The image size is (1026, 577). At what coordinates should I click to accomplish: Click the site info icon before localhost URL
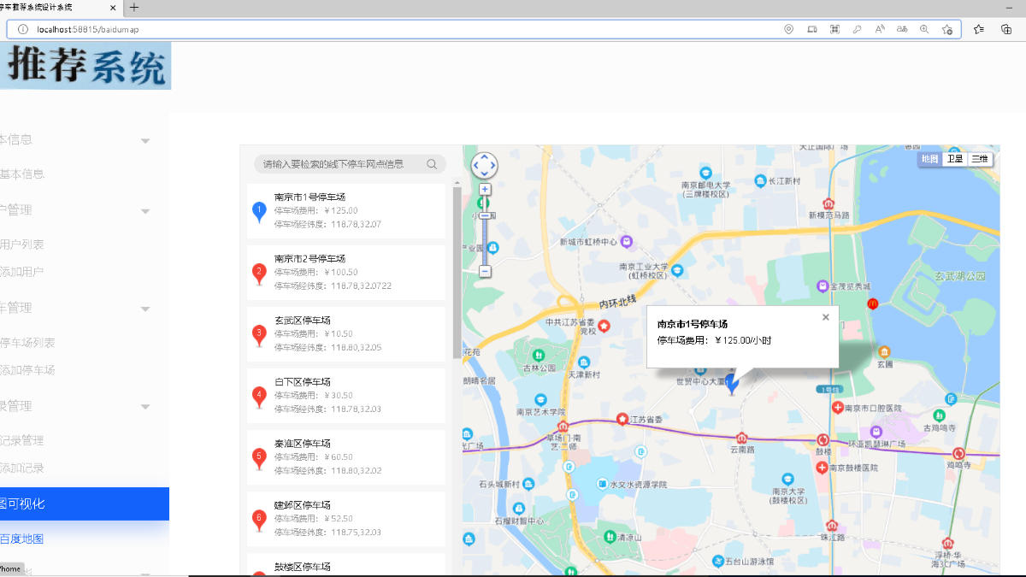tap(23, 29)
